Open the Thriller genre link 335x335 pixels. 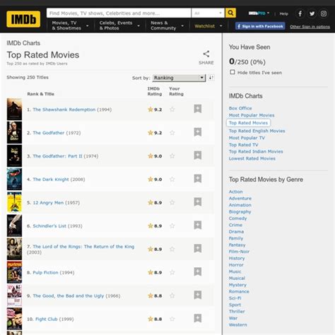coord(237,312)
